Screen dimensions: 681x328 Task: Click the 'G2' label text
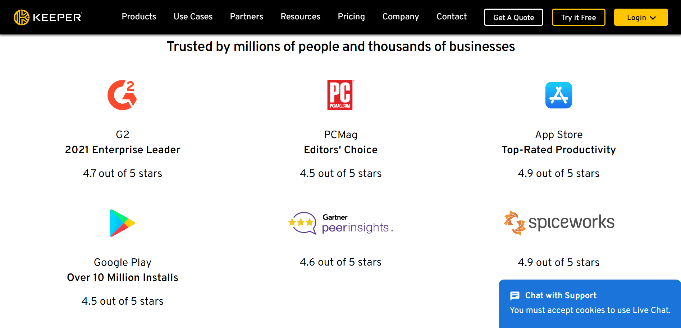[x=122, y=135]
